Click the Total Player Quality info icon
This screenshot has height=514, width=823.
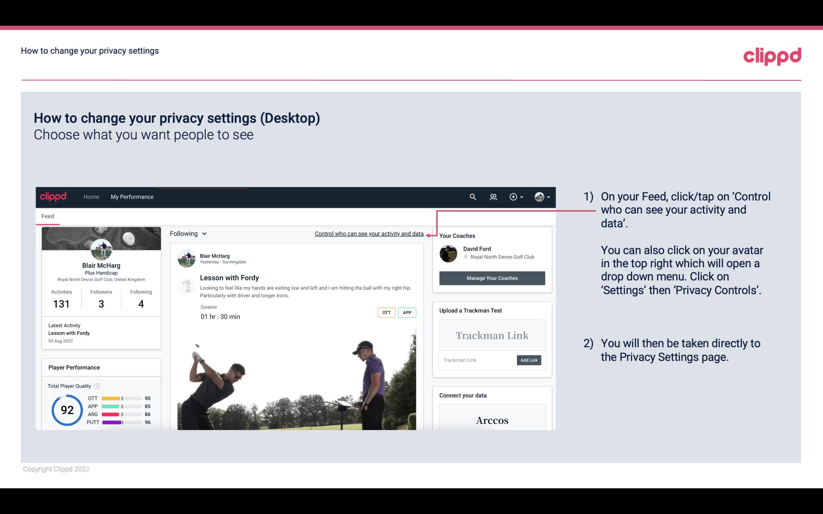pos(97,385)
